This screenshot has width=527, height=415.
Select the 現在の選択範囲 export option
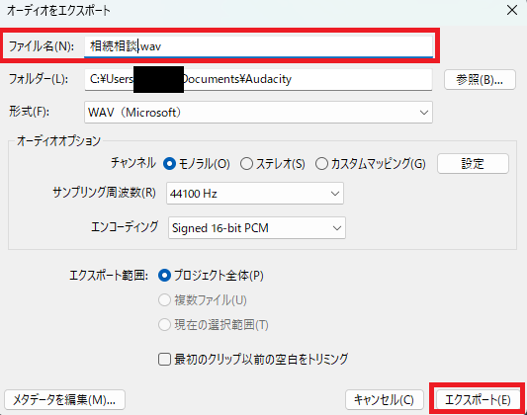coord(214,325)
